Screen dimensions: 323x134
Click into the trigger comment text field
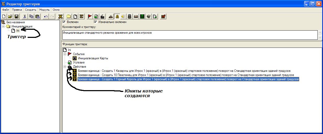[190, 35]
